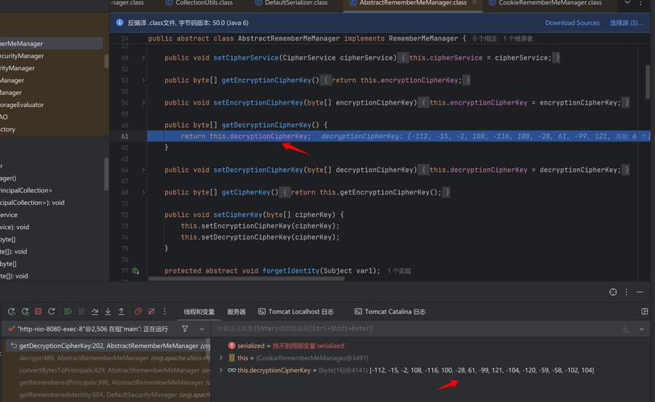Click the thread filter funnel icon
The image size is (655, 402).
(x=184, y=329)
